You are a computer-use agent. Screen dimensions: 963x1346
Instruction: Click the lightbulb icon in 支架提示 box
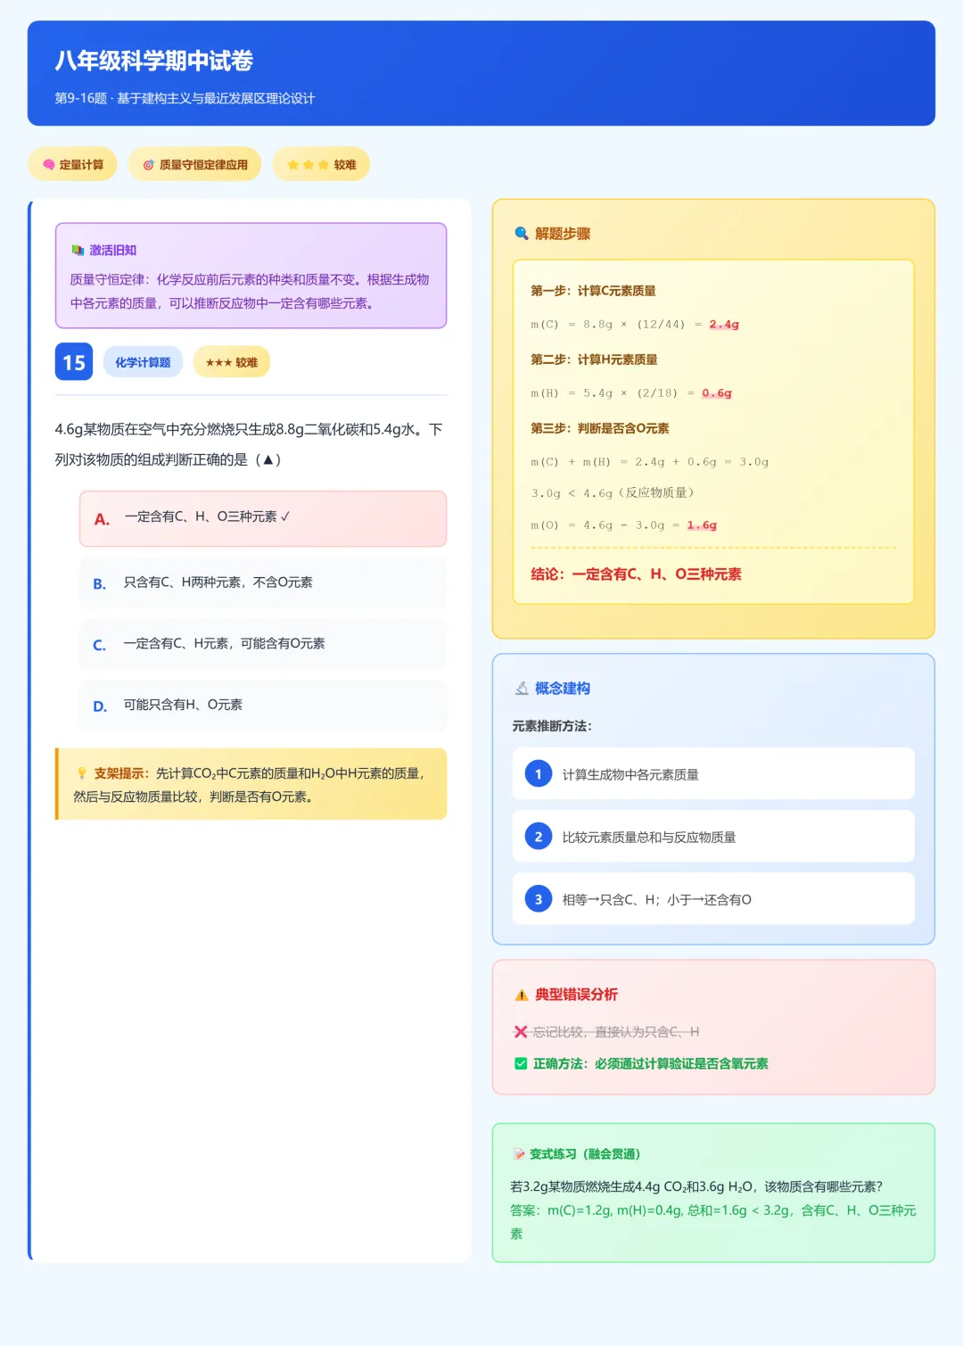click(x=80, y=774)
